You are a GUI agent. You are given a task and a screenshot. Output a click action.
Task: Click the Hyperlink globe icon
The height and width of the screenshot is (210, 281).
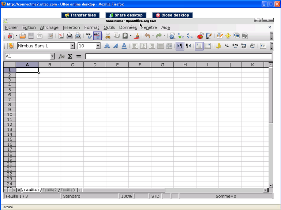click(172, 36)
